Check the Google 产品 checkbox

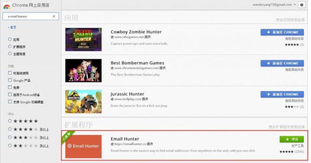pyautogui.click(x=10, y=80)
